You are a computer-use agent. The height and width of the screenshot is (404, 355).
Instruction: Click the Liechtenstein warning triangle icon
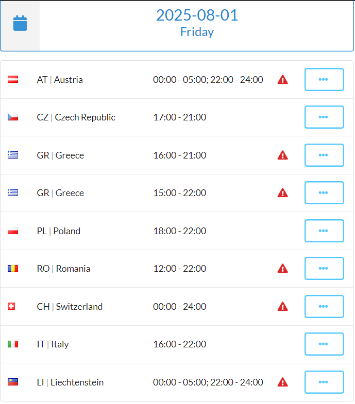[x=282, y=382]
